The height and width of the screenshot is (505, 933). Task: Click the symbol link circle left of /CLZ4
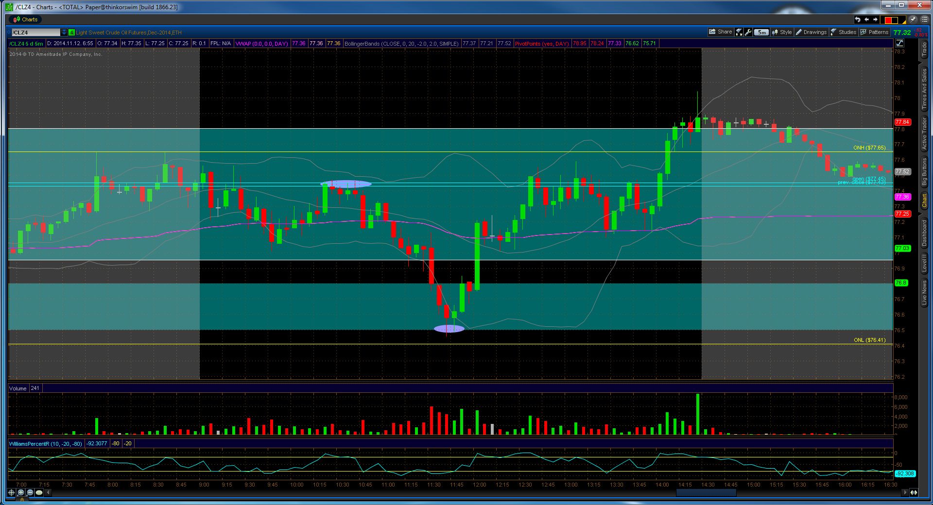[9, 33]
